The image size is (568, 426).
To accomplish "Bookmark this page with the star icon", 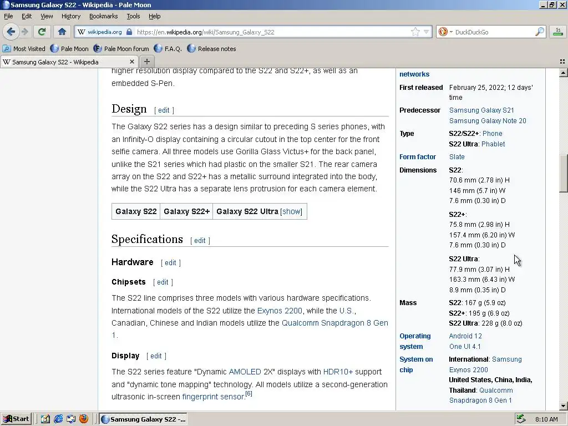I will (x=415, y=32).
